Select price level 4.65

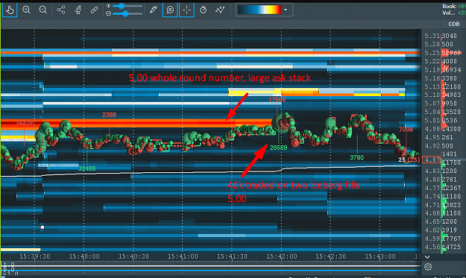tap(432, 221)
